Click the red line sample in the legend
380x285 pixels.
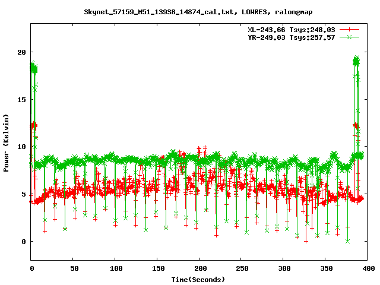[349, 30]
